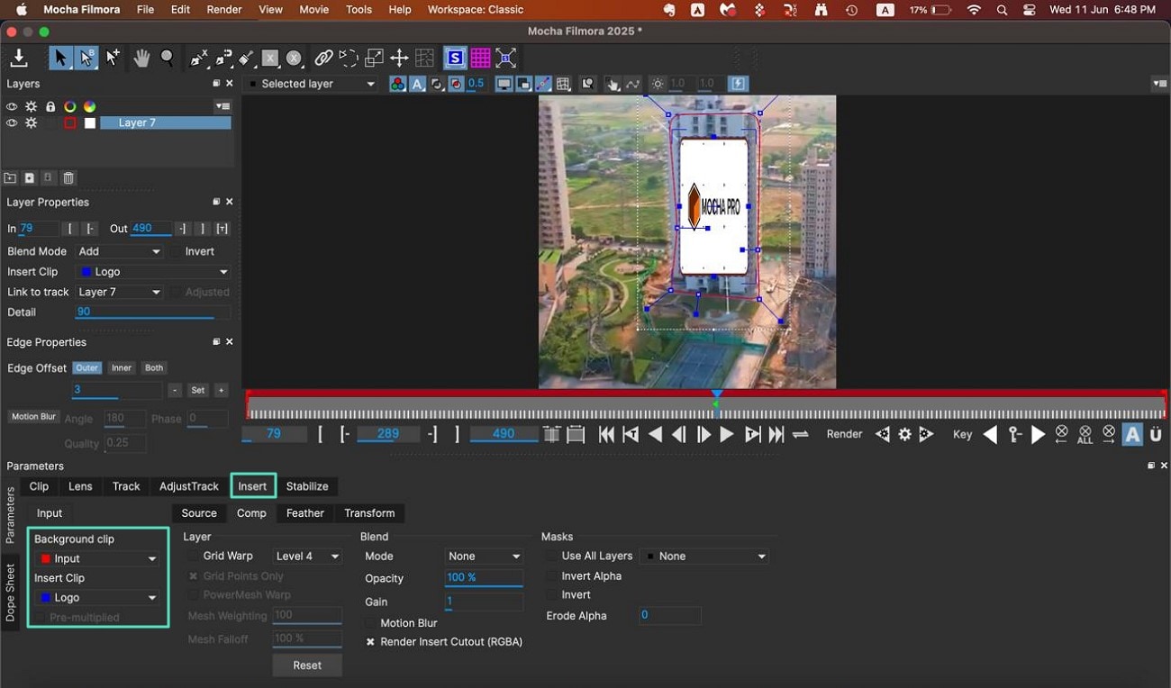Open the Grid Warp Level 4 dropdown
Image resolution: width=1171 pixels, height=688 pixels.
click(307, 557)
